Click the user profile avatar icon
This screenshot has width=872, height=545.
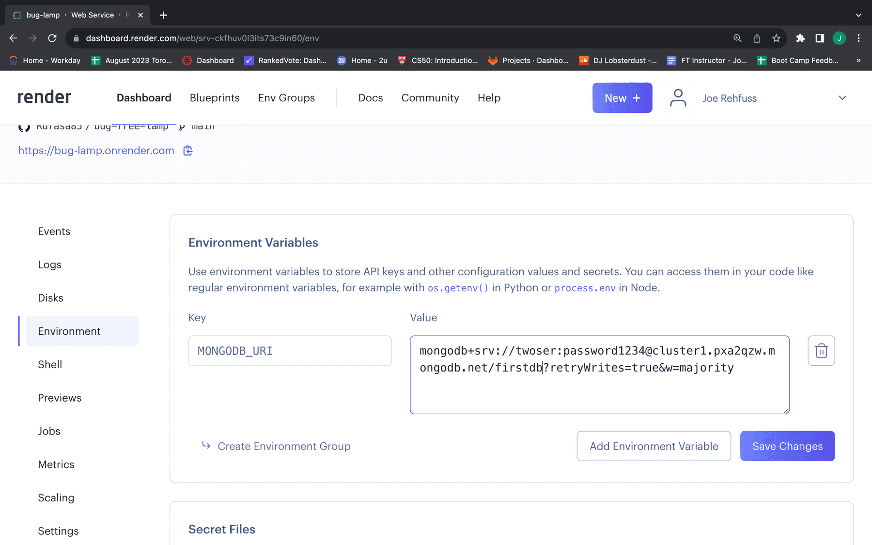click(678, 98)
